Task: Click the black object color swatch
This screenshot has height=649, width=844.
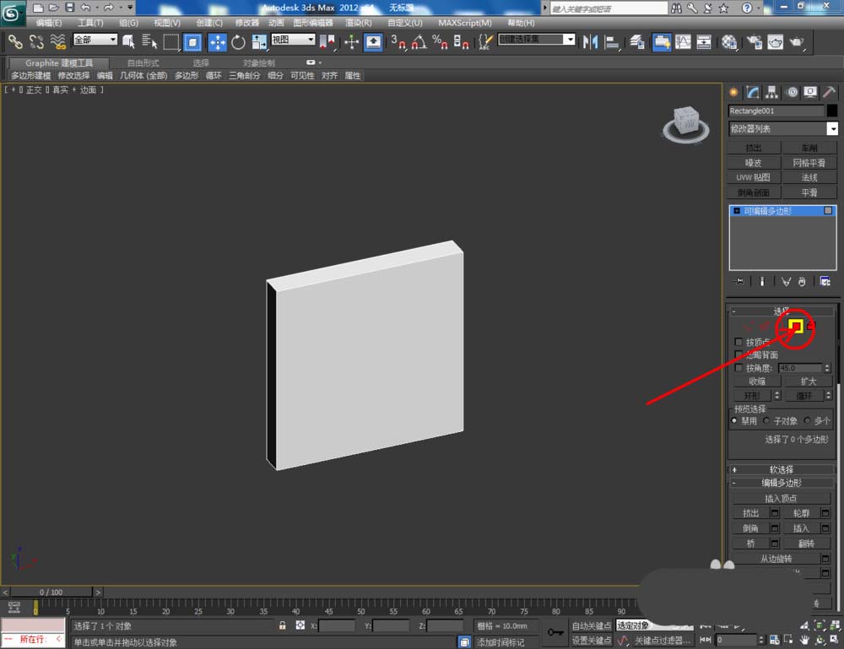Action: coord(831,111)
